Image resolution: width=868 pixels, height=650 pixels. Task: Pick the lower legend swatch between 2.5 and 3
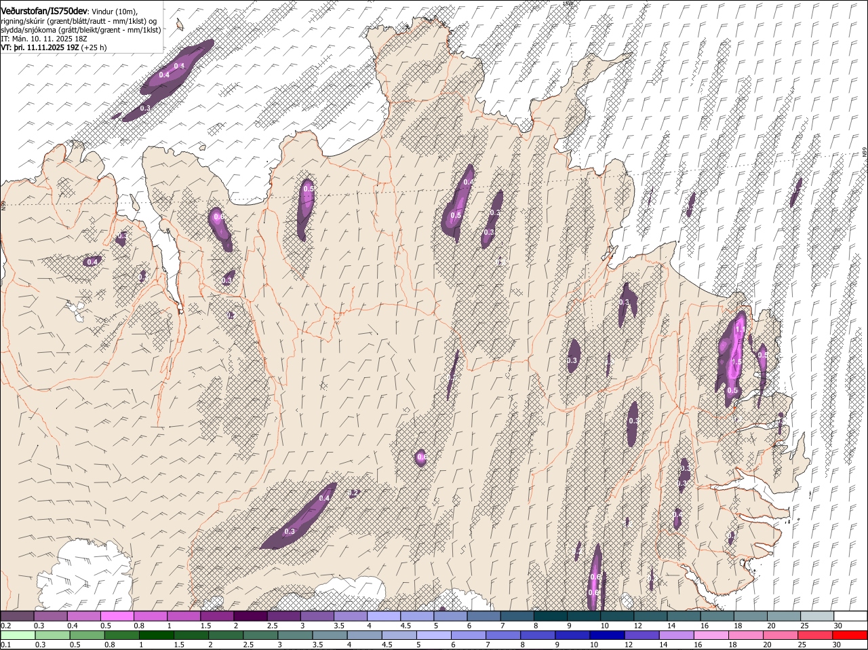coord(260,635)
